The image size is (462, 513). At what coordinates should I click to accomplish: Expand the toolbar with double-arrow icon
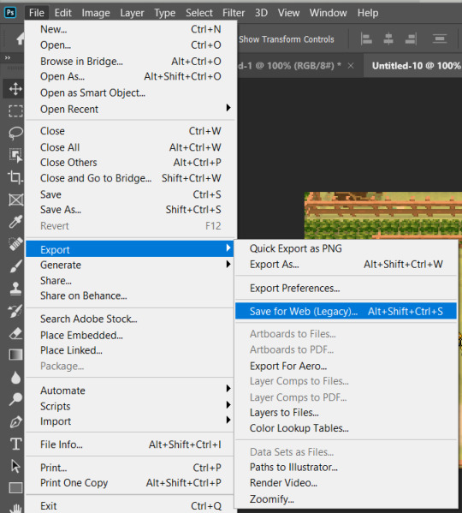(8, 58)
